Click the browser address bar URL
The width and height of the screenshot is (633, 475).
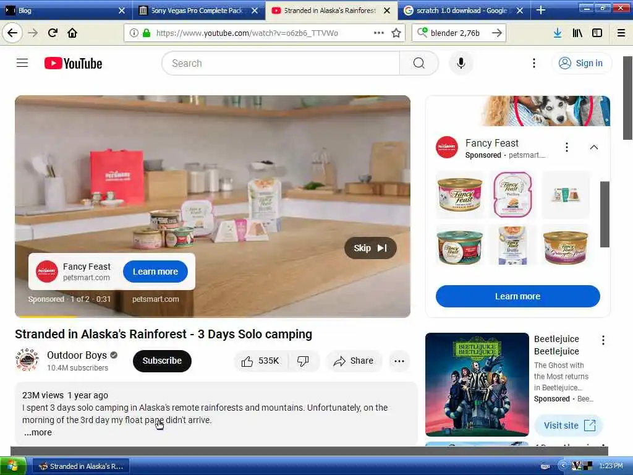click(247, 33)
